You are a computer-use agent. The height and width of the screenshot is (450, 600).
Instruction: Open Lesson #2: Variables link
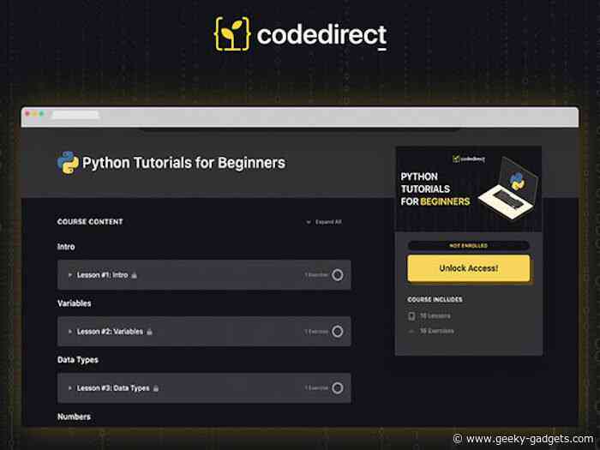[x=111, y=332]
